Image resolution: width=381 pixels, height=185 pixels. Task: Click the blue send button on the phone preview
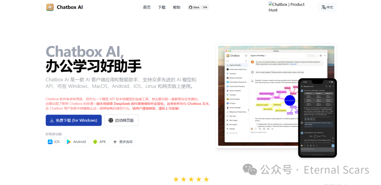coord(333,145)
